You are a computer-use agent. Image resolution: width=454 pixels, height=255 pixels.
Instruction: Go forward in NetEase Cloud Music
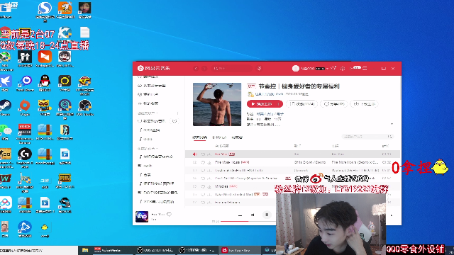click(204, 69)
